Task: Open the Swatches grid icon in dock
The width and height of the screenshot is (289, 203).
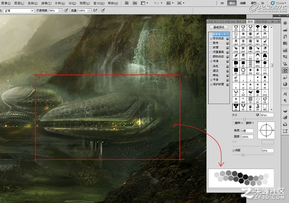Action: point(285,43)
